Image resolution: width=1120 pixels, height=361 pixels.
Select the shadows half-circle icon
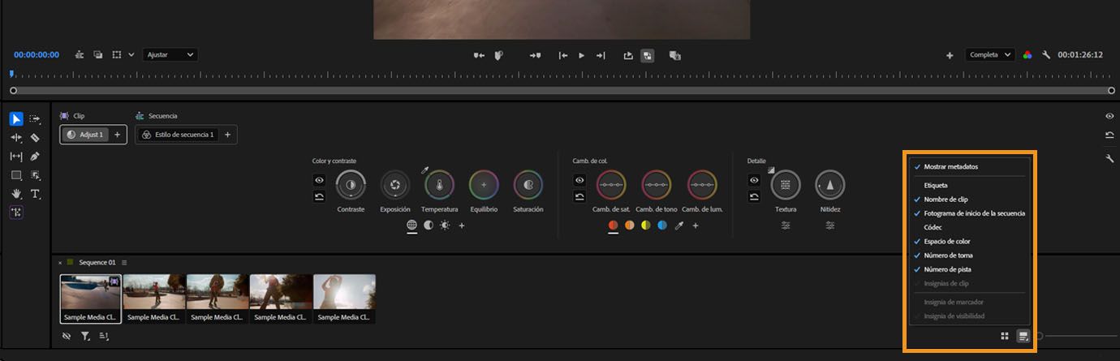point(429,225)
